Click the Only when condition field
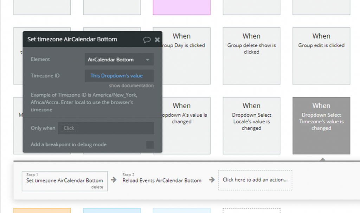 click(x=106, y=128)
